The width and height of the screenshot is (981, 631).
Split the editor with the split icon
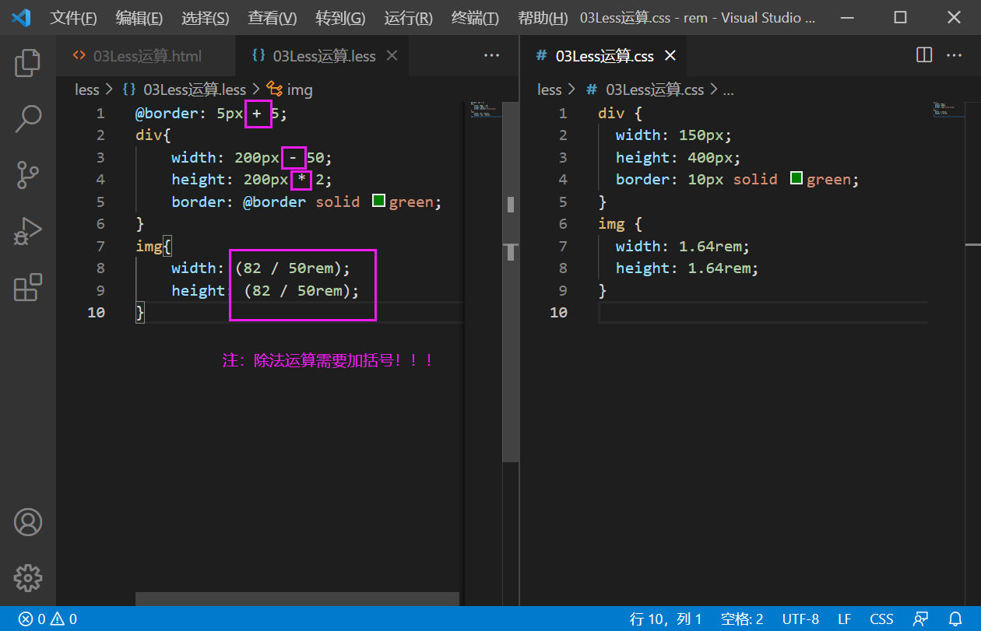[923, 54]
